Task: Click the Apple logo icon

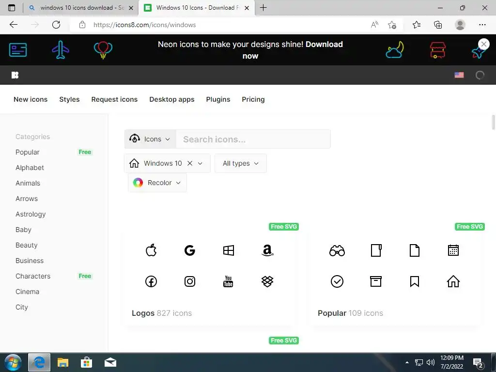Action: pos(151,250)
